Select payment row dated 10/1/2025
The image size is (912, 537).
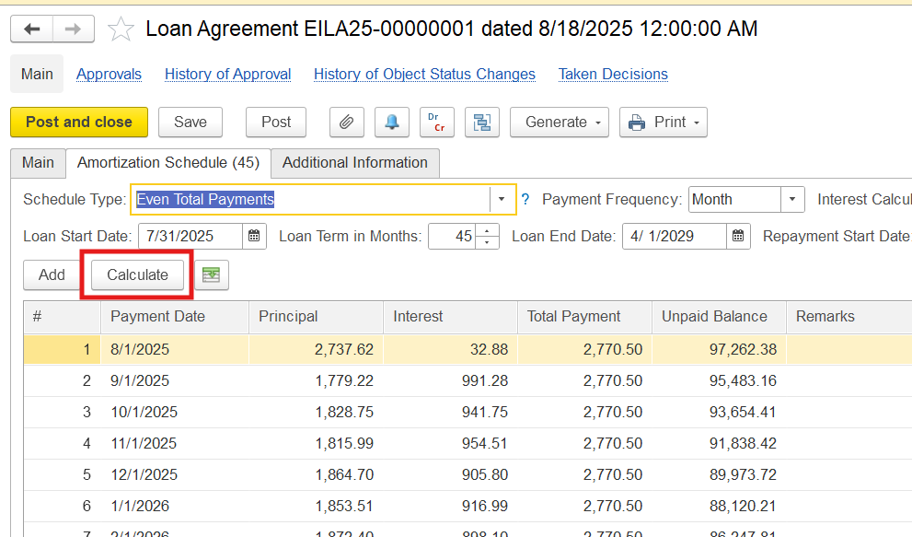click(x=144, y=412)
